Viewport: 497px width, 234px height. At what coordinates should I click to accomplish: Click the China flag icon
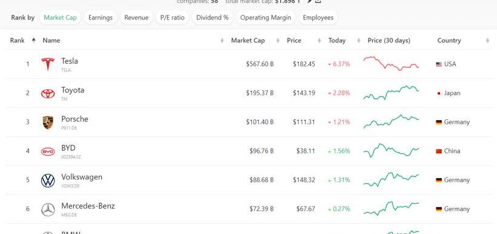tap(439, 151)
